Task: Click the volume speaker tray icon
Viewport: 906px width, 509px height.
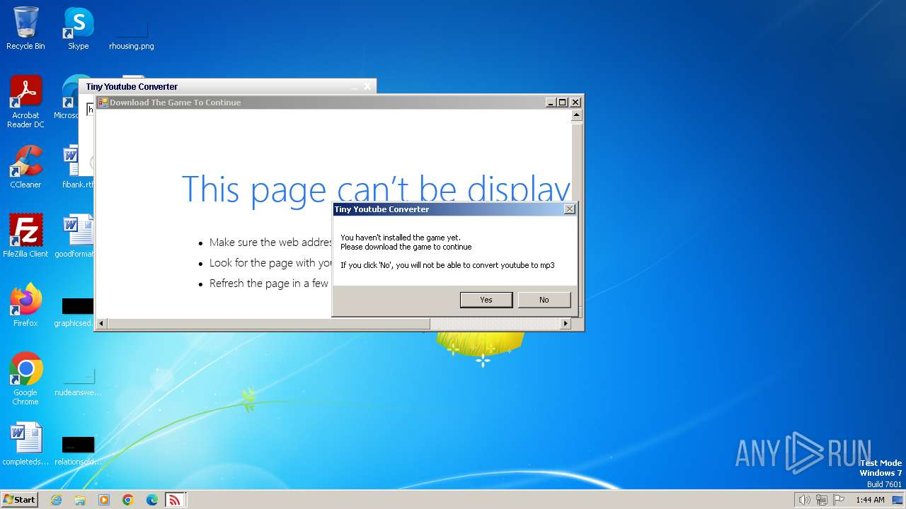Action: click(804, 500)
